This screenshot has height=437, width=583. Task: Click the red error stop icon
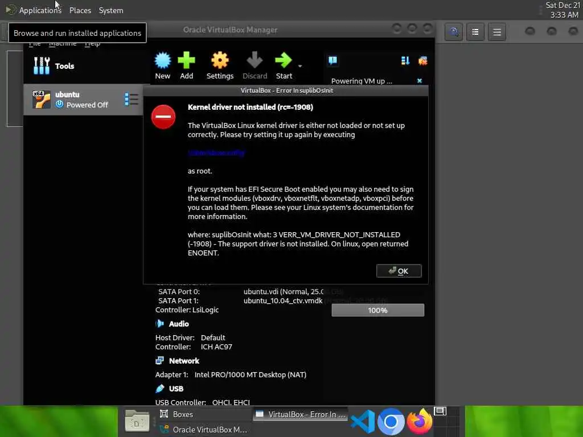(x=163, y=117)
